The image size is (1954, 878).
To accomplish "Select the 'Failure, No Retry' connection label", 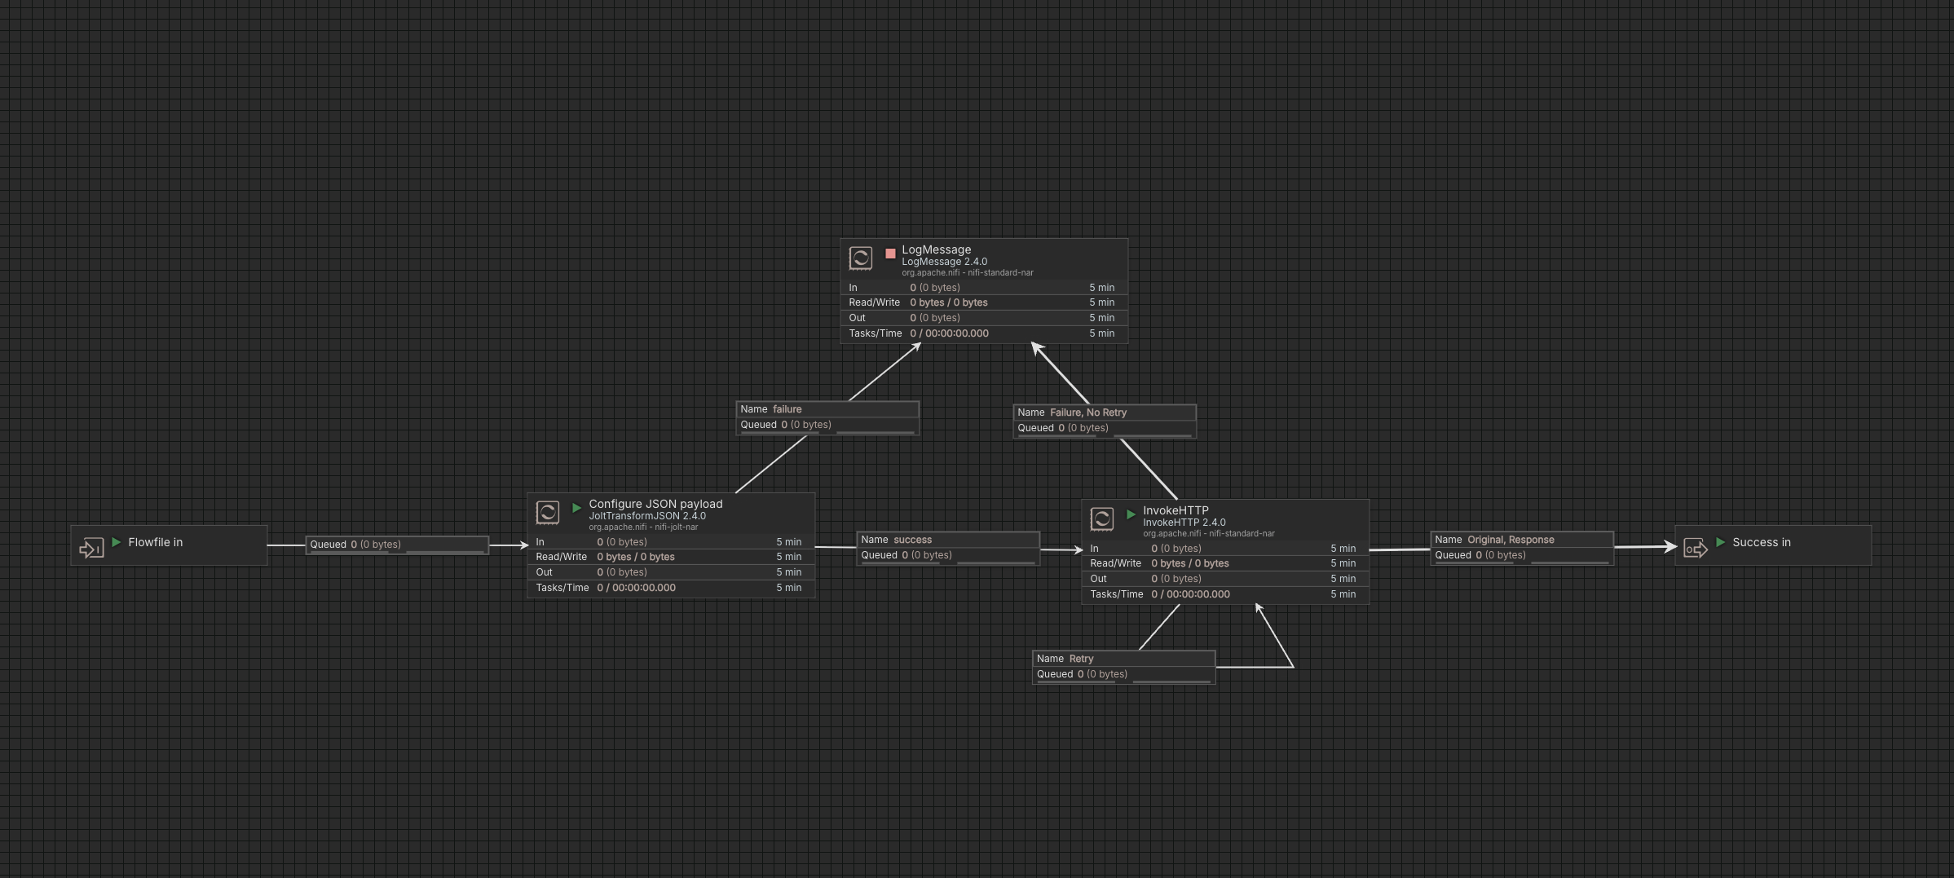I will pyautogui.click(x=1104, y=413).
